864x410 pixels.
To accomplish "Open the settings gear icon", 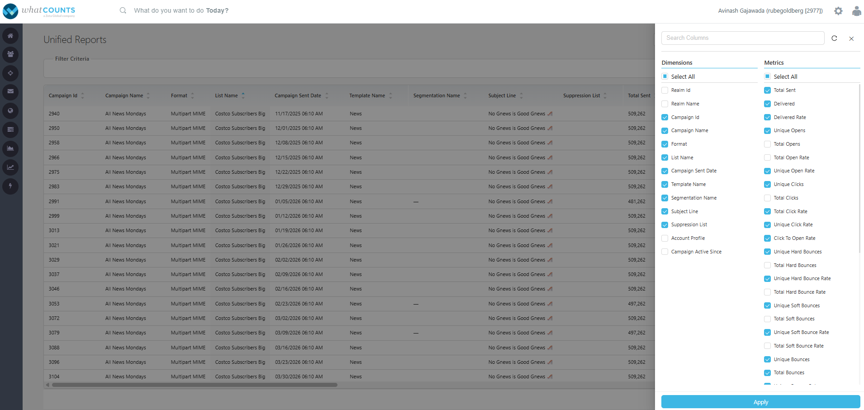I will 838,11.
